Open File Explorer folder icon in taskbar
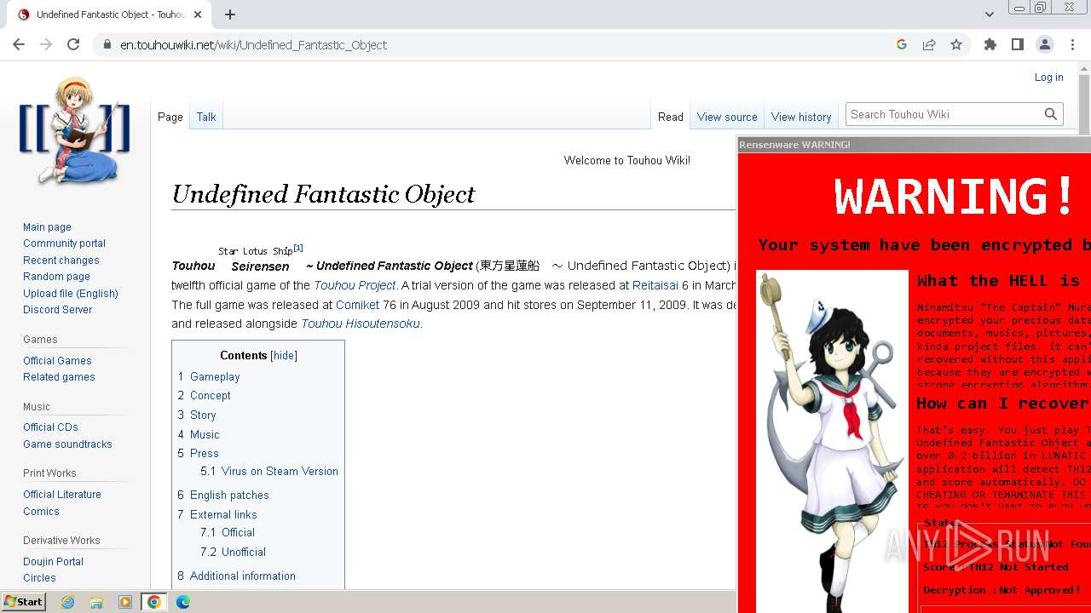The width and height of the screenshot is (1091, 613). pyautogui.click(x=96, y=602)
